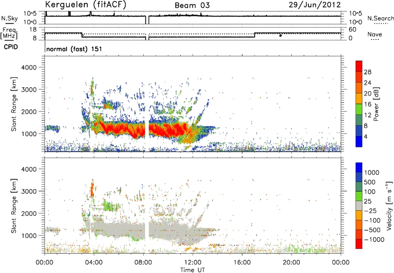Click the date "29/Jun/2012"
Image resolution: width=394 pixels, height=273 pixels.
point(315,5)
